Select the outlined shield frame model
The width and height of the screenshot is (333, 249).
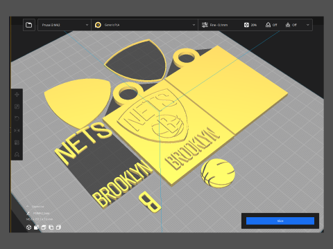point(137,61)
